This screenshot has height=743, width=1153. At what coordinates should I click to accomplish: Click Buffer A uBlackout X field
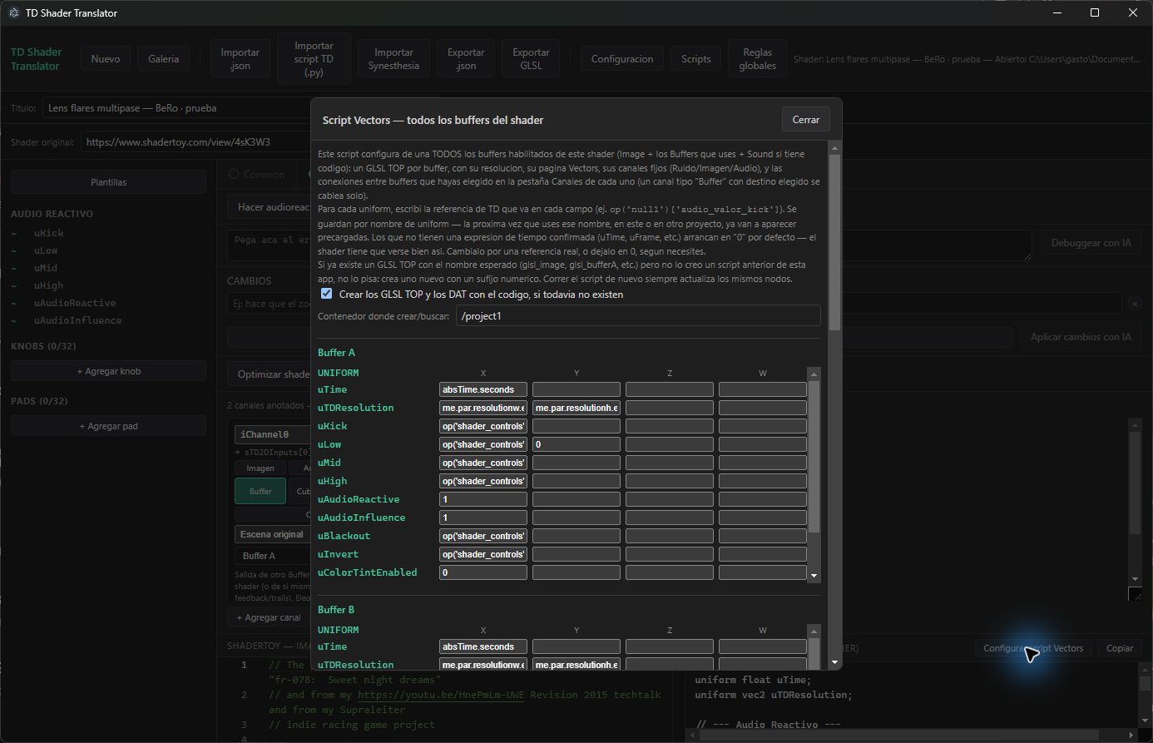click(483, 536)
